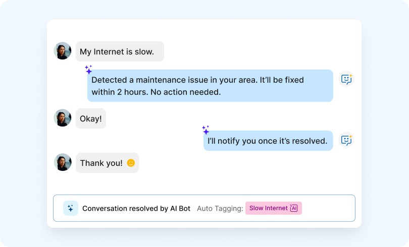Click the "Auto Tagging:" label
The height and width of the screenshot is (247, 409).
(x=220, y=208)
